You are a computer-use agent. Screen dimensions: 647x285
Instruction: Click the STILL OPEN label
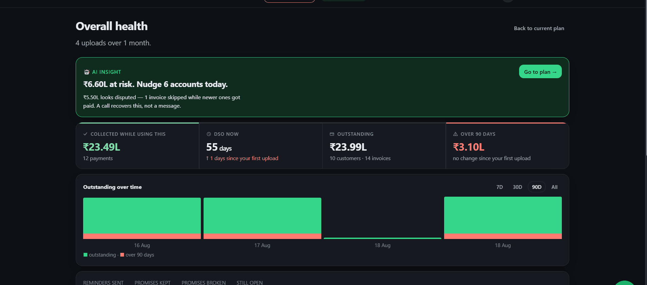click(x=250, y=283)
